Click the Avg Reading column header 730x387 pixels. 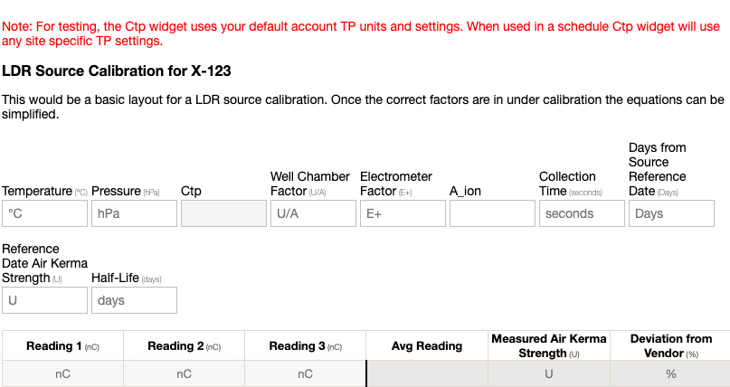(x=427, y=345)
